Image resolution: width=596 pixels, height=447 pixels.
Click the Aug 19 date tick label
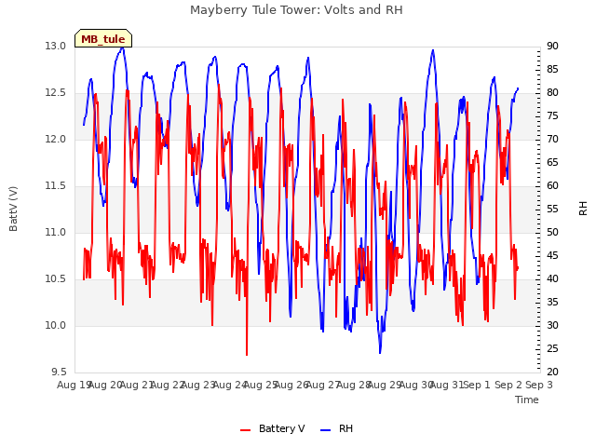coord(74,385)
